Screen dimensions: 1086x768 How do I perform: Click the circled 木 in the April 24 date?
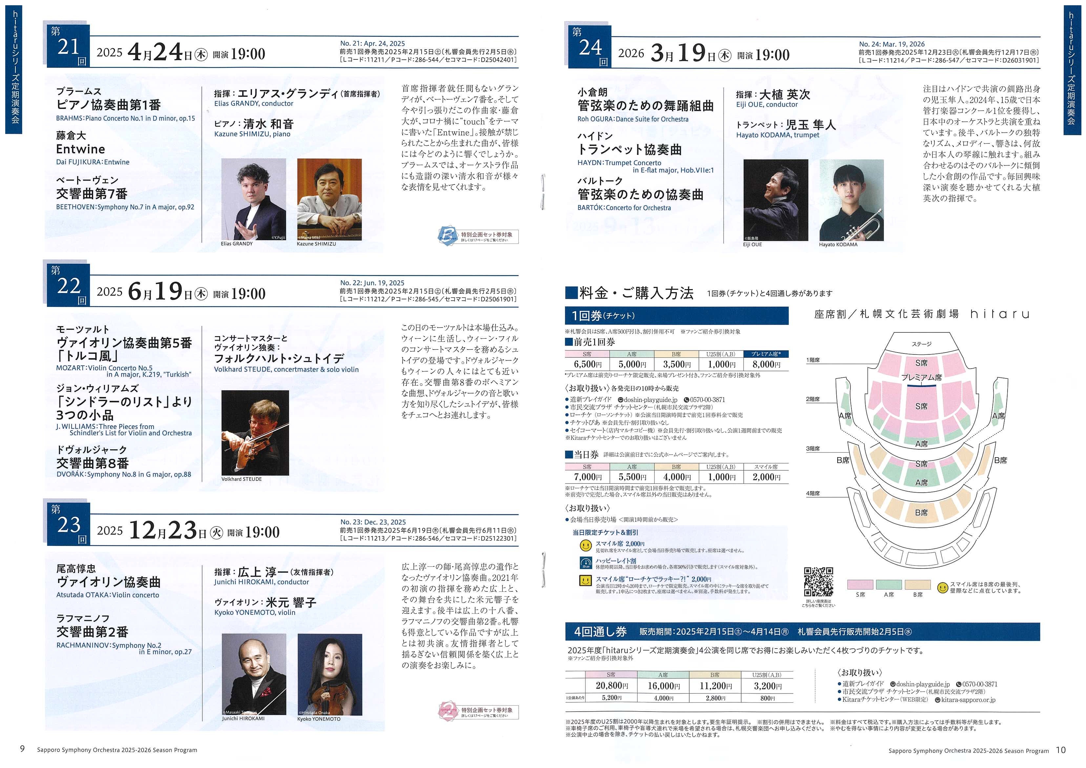pos(201,55)
